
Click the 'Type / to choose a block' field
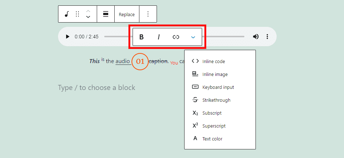(x=97, y=88)
